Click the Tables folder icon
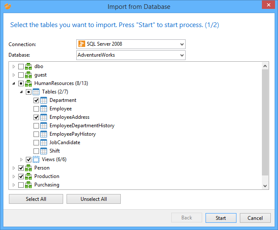This screenshot has height=230, width=278. (x=36, y=92)
